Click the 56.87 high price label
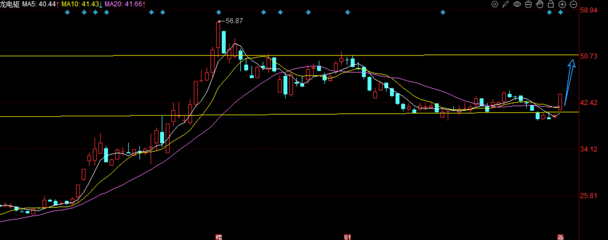The height and width of the screenshot is (240, 608). (x=234, y=21)
